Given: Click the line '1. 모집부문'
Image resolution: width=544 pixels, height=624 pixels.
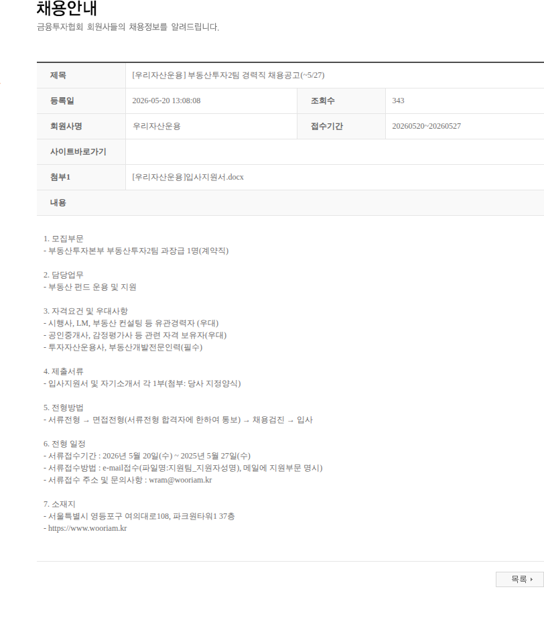Looking at the screenshot, I should pyautogui.click(x=63, y=239).
